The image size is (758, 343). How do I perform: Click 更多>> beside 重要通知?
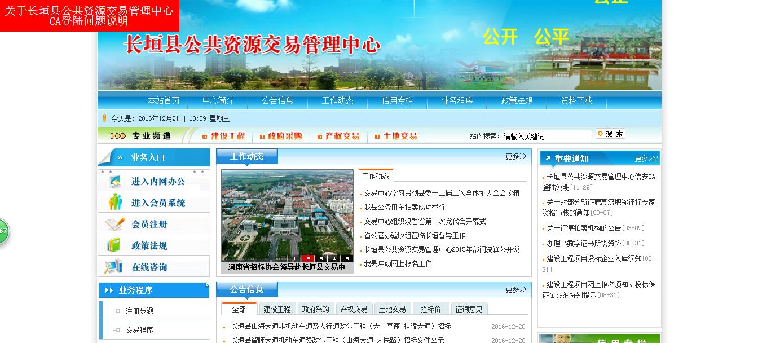click(x=647, y=159)
